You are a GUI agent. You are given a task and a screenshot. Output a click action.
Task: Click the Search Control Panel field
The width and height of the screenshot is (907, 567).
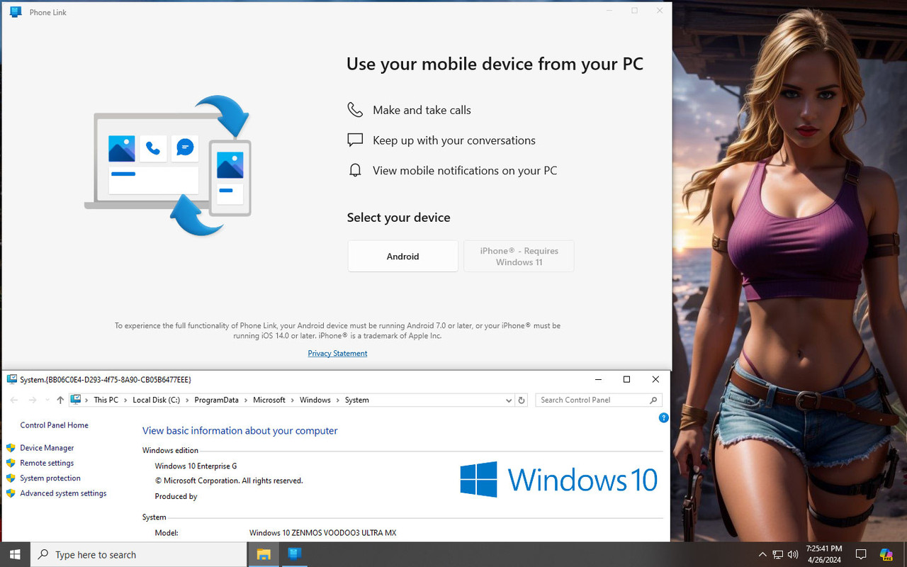click(599, 400)
